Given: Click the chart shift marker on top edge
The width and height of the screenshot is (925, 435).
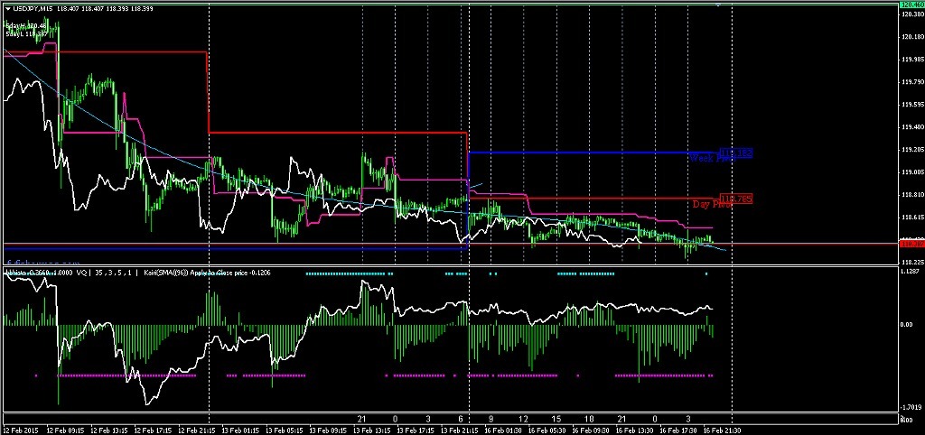Looking at the screenshot, I should pos(718,5).
